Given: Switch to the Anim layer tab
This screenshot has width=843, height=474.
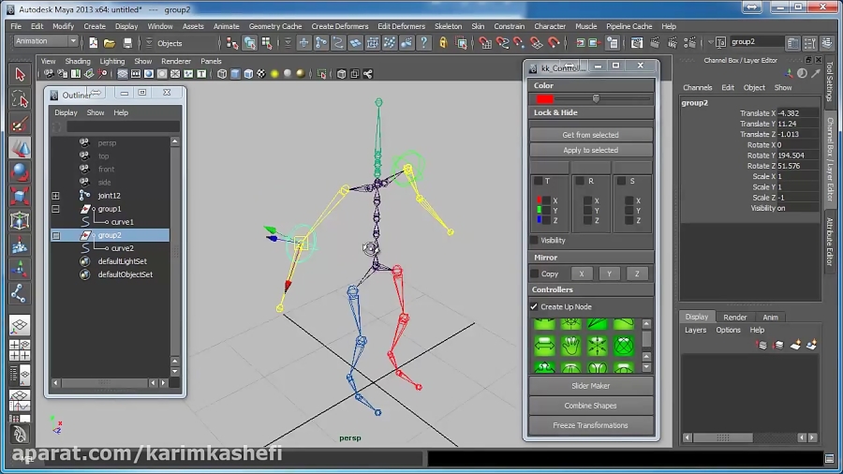Looking at the screenshot, I should pos(770,317).
